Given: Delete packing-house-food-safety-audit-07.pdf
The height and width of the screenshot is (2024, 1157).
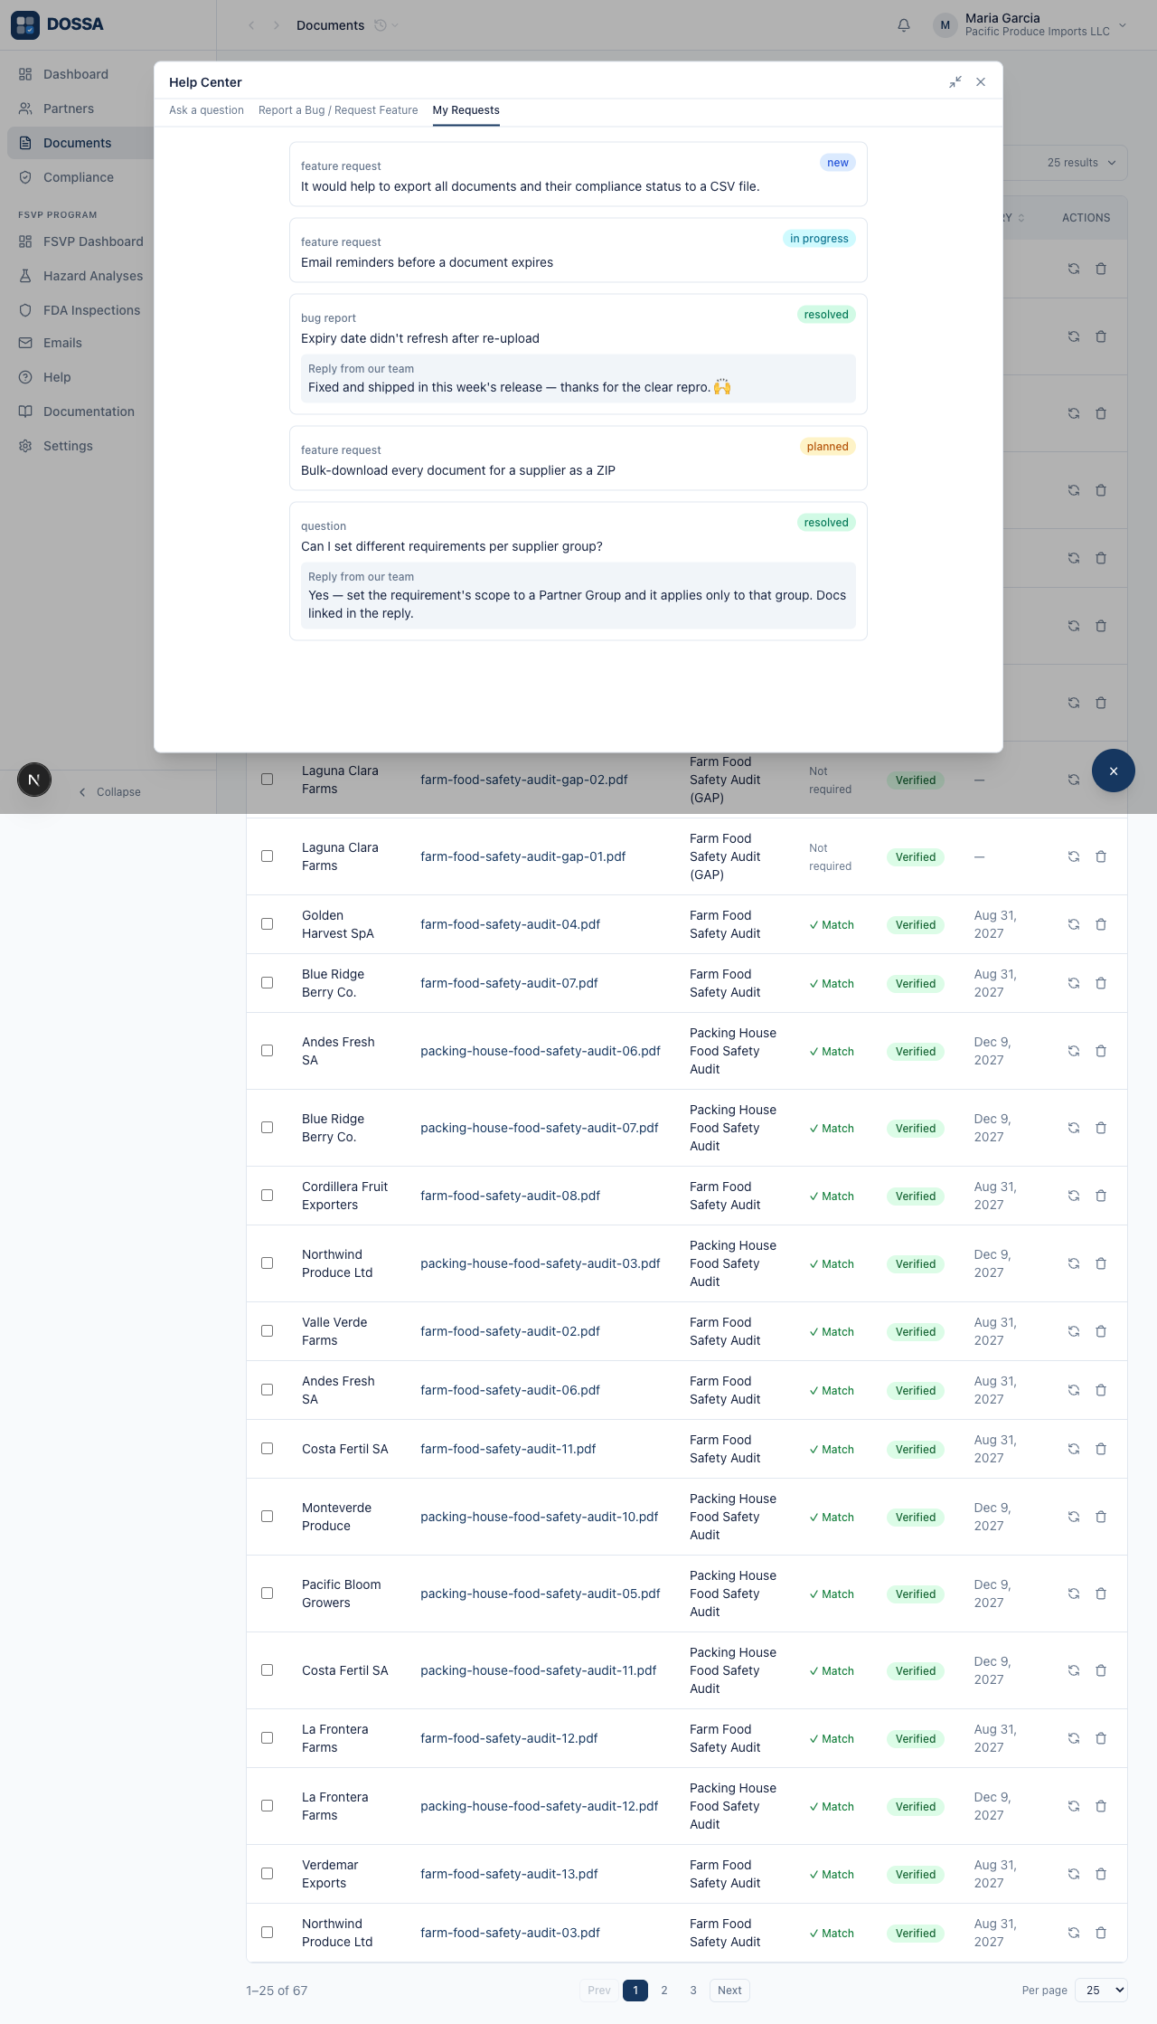Looking at the screenshot, I should (x=1101, y=1128).
